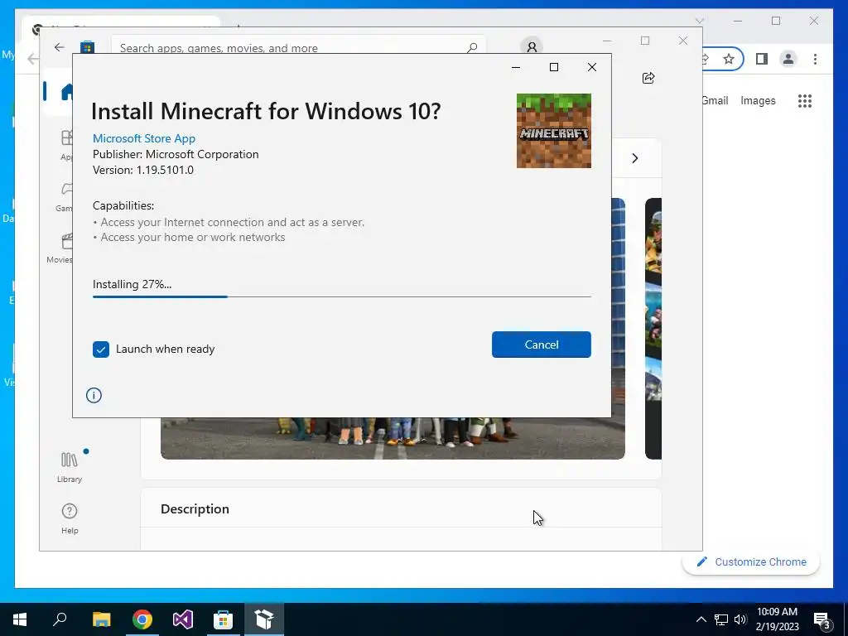This screenshot has height=636, width=848.
Task: Open volume icon in system tray
Action: pyautogui.click(x=740, y=619)
